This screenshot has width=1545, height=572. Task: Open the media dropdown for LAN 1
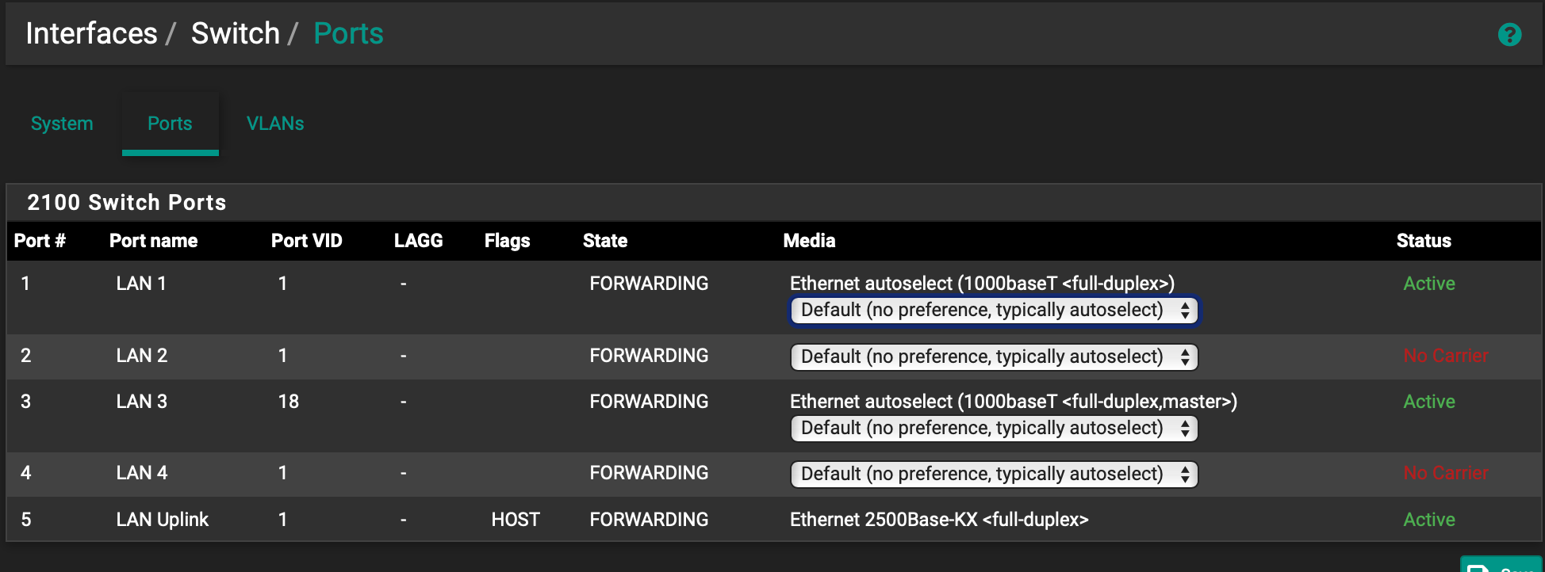(x=995, y=310)
